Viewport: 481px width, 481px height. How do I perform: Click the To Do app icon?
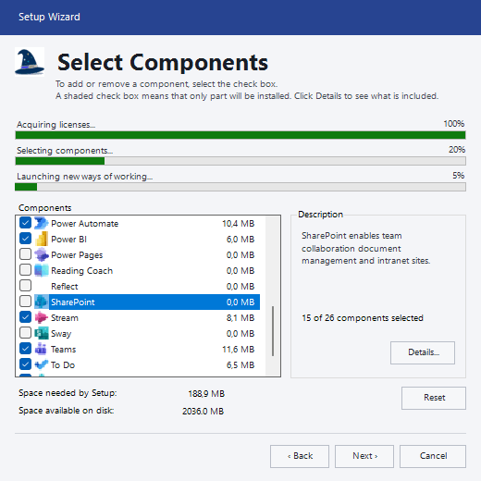(x=42, y=364)
